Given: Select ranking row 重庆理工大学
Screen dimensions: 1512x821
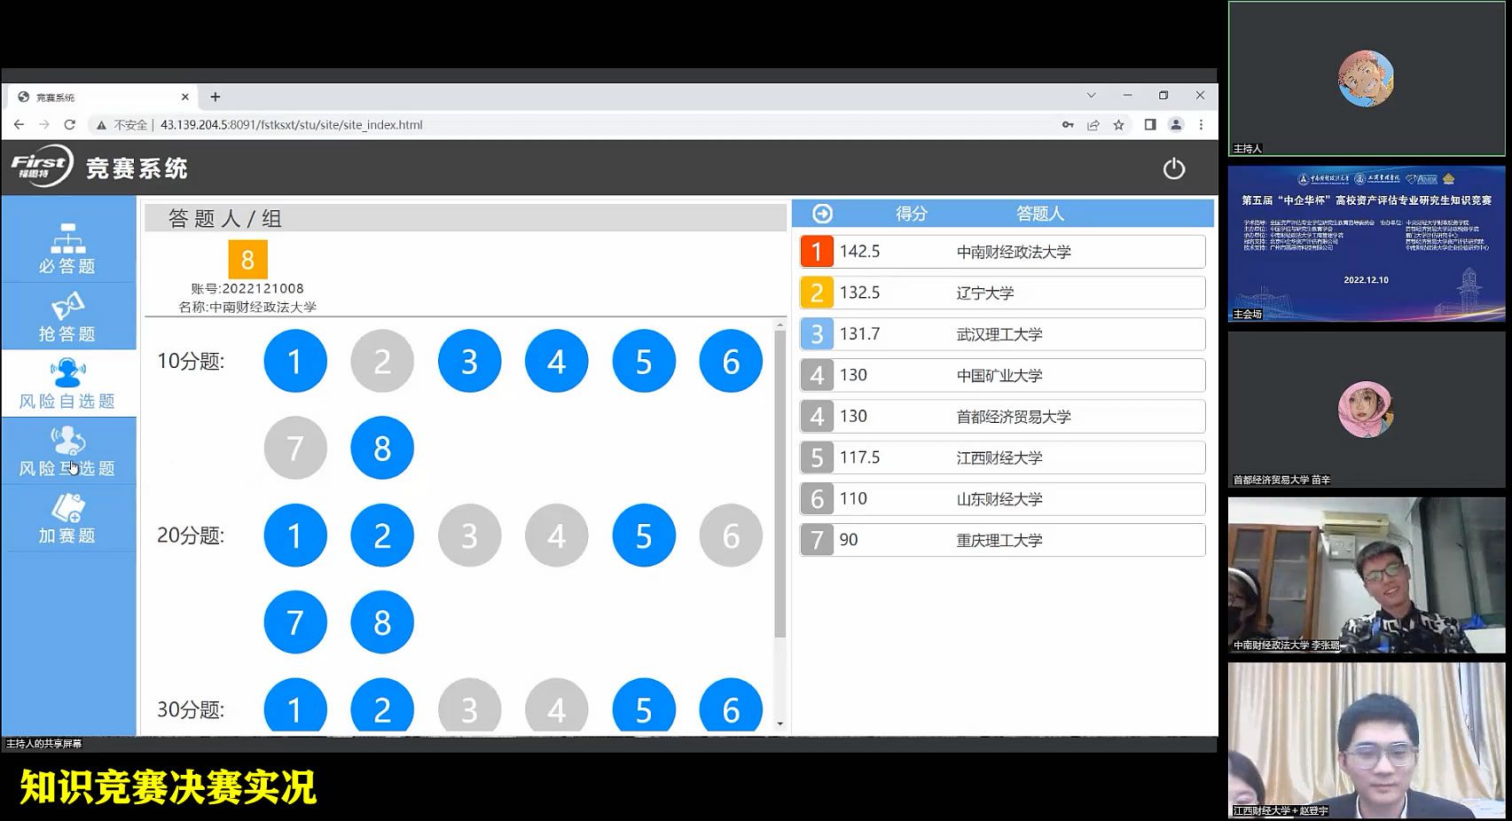Looking at the screenshot, I should [x=1002, y=540].
